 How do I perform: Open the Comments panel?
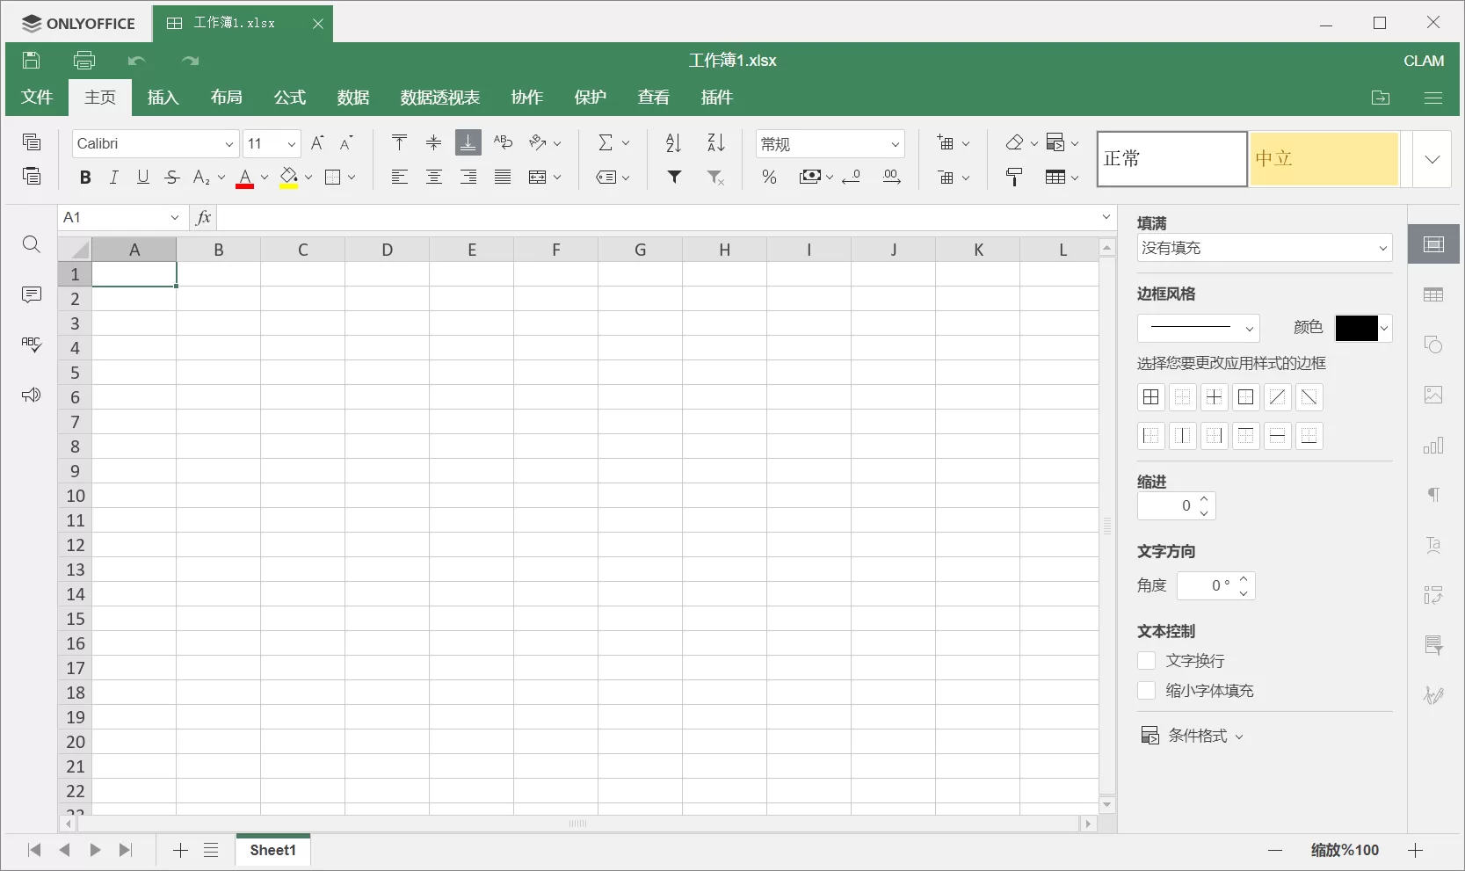pos(32,294)
